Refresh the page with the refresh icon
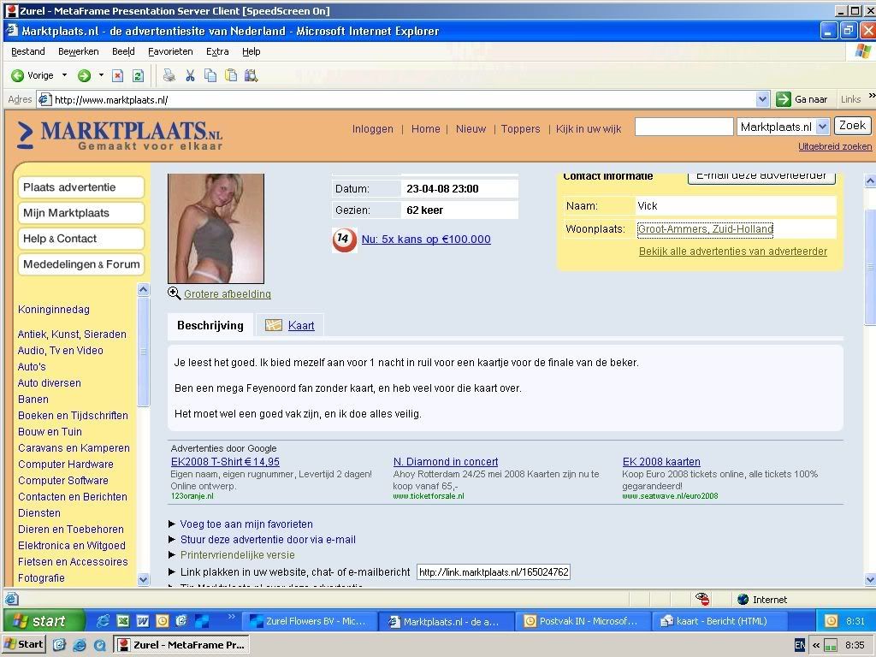Viewport: 876px width, 657px height. 138,75
